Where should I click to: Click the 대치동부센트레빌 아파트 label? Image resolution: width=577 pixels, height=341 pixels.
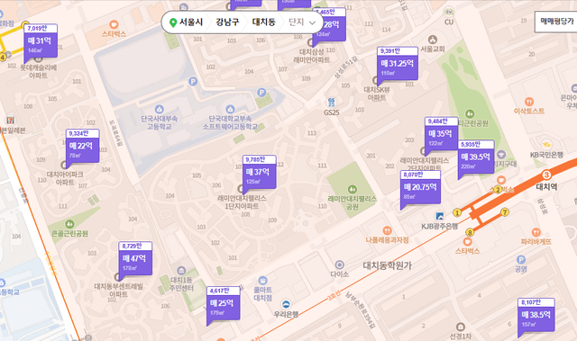point(118,290)
